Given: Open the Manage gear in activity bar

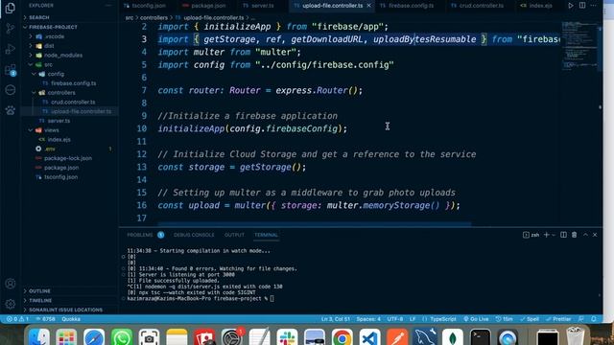Looking at the screenshot, I should pyautogui.click(x=11, y=304).
